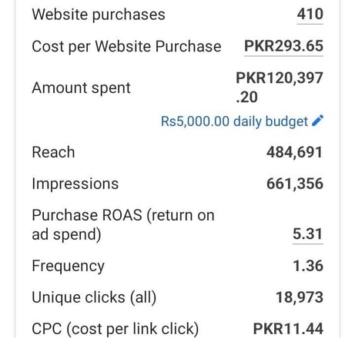
Task: Select the Cost per Website Purchase label
Action: click(x=126, y=47)
